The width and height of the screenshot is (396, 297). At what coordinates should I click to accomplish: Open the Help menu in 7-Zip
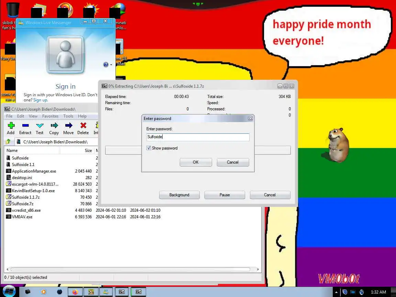coord(82,116)
